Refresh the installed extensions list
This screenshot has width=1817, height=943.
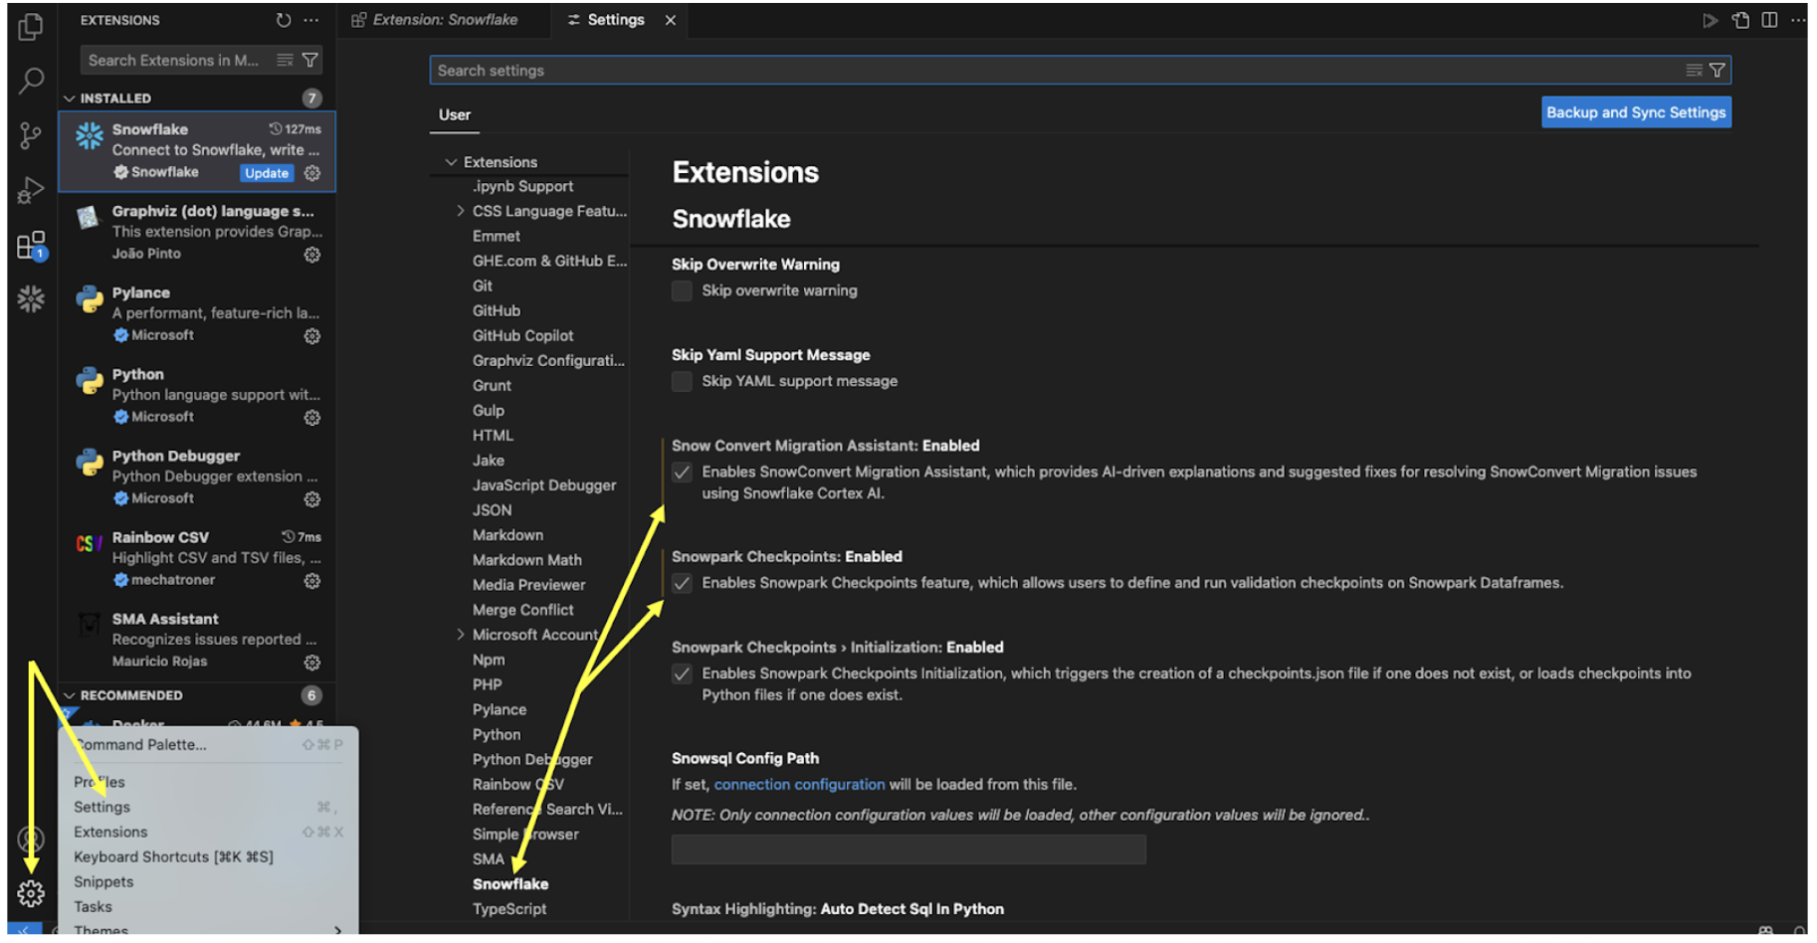pos(282,19)
